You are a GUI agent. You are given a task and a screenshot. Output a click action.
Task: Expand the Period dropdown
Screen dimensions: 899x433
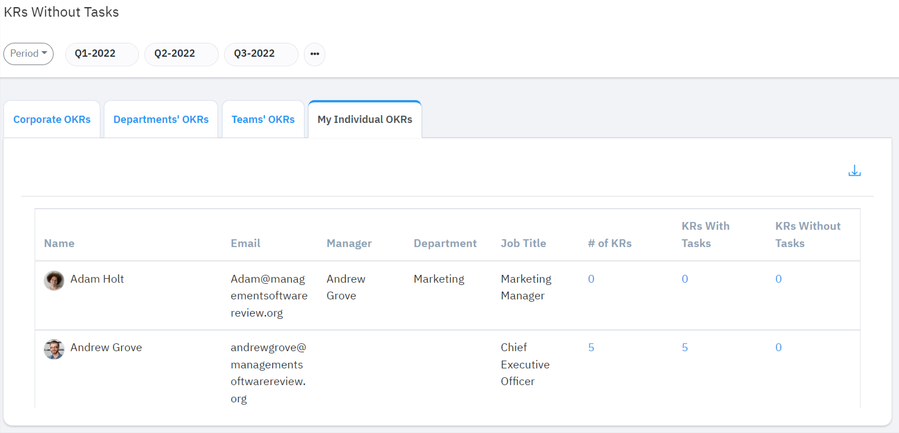(x=28, y=53)
